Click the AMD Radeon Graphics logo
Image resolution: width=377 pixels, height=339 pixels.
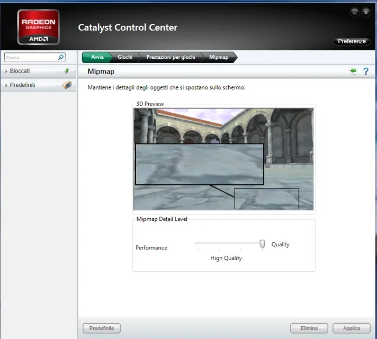tap(38, 27)
